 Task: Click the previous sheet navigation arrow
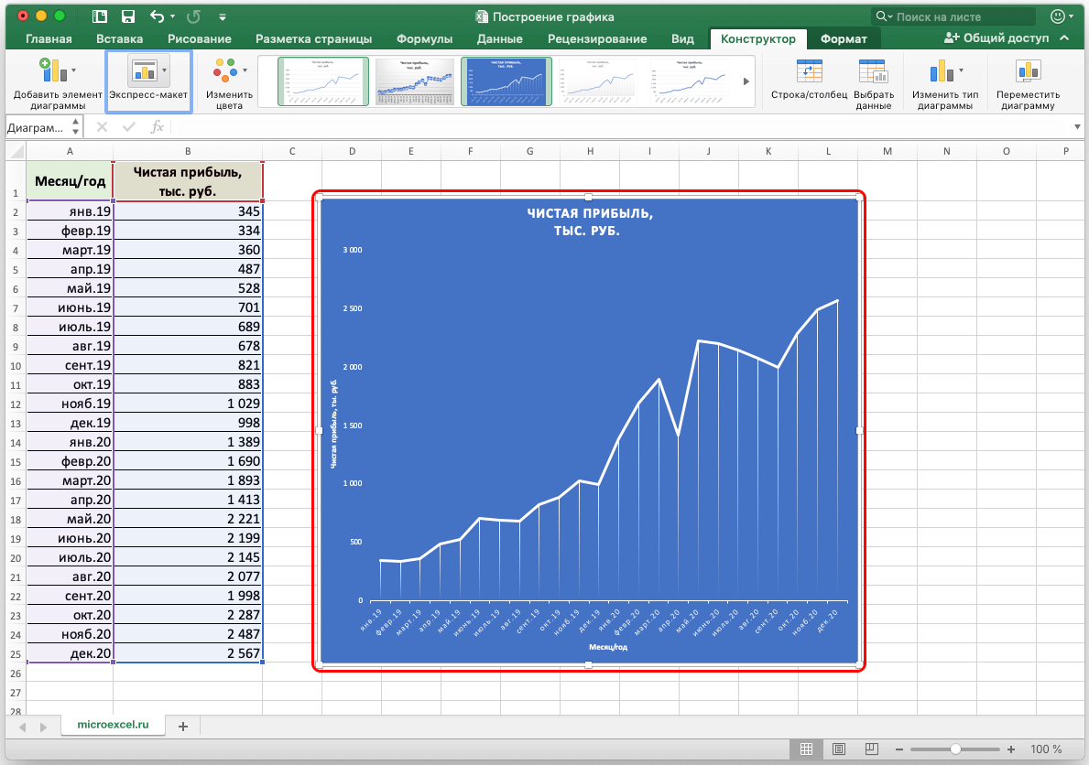point(23,727)
